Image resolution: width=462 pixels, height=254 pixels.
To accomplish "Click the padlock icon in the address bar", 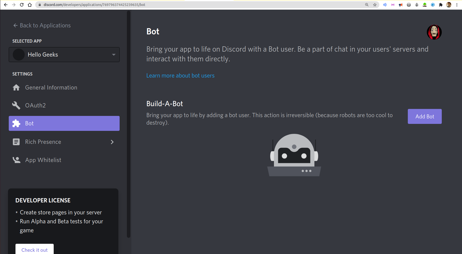I will 40,5.
